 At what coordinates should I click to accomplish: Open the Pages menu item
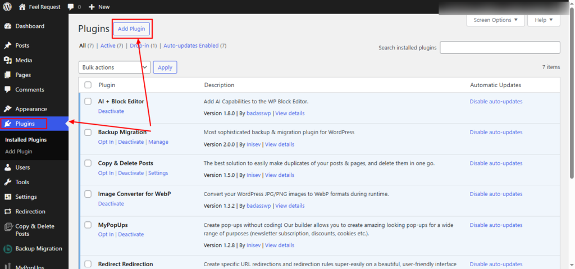point(23,75)
